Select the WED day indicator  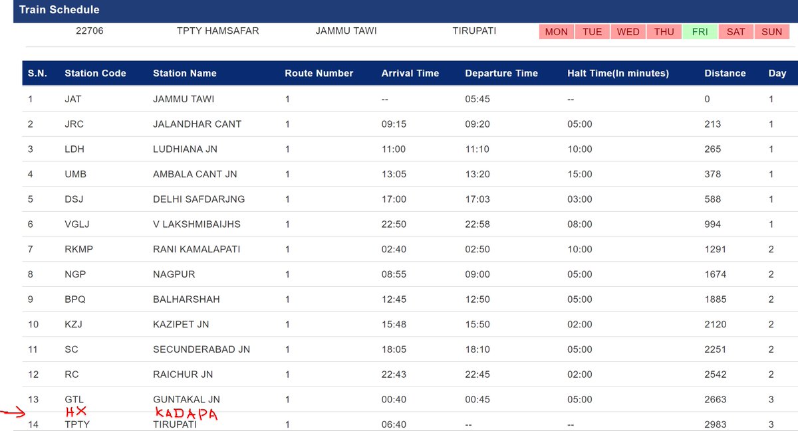(628, 32)
